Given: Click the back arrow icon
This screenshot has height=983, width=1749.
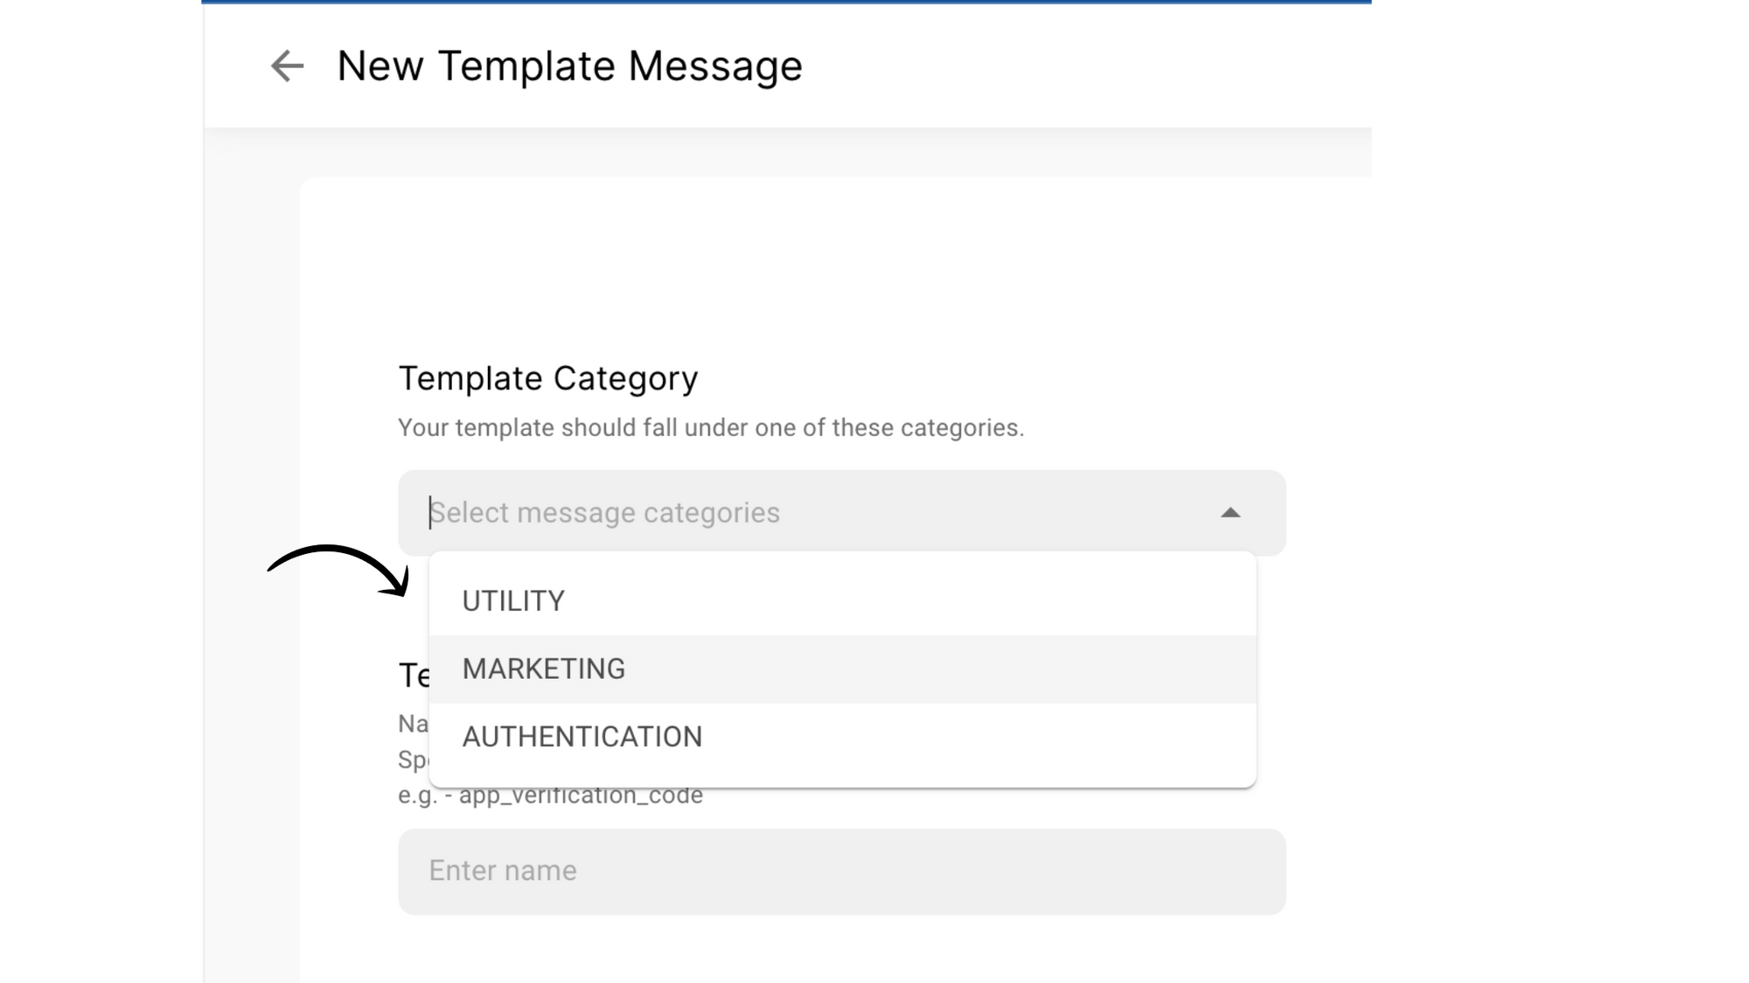Looking at the screenshot, I should coord(287,66).
